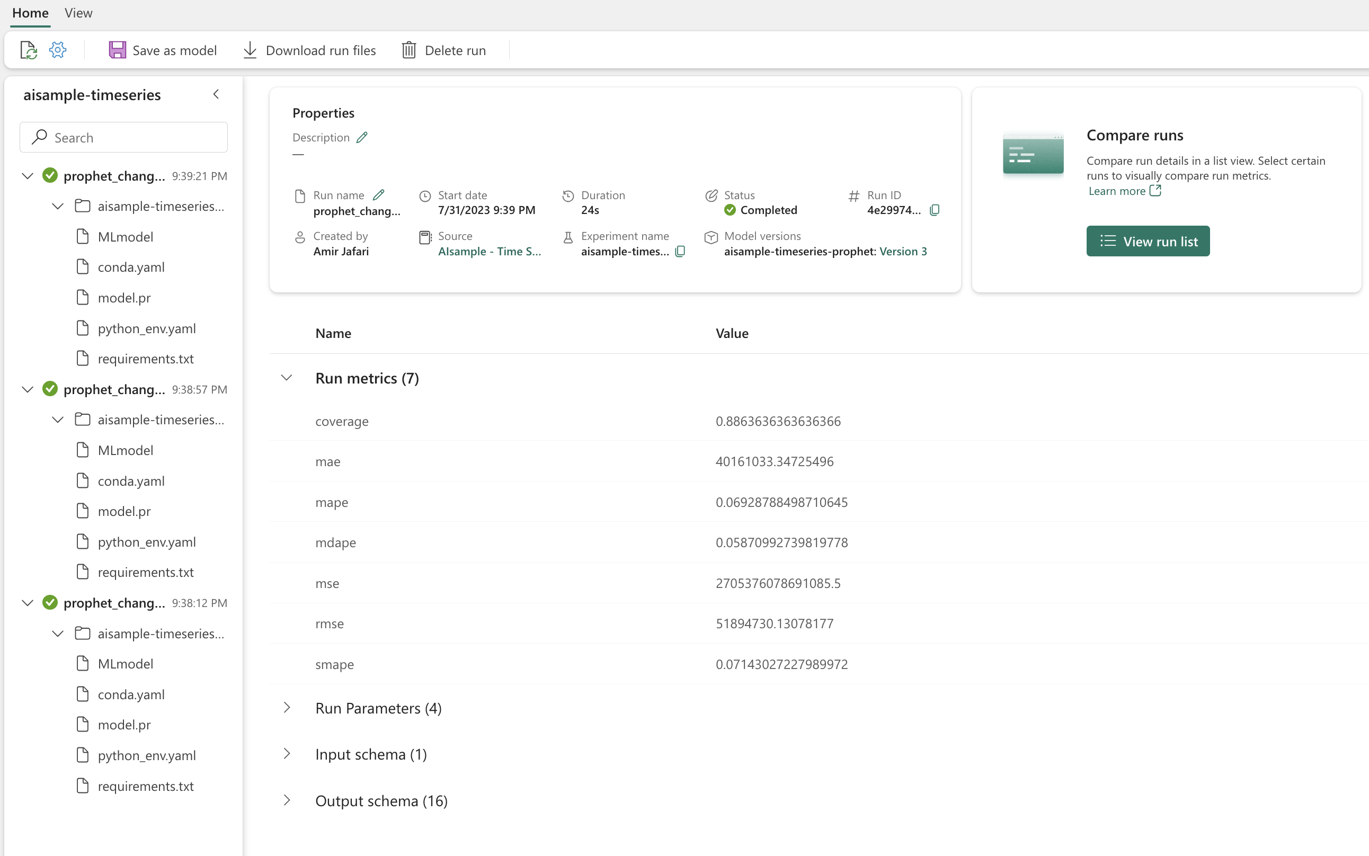Click the Version 3 model link

pyautogui.click(x=902, y=251)
